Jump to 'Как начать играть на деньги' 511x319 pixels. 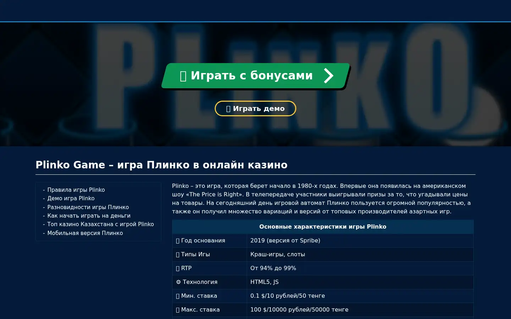89,216
